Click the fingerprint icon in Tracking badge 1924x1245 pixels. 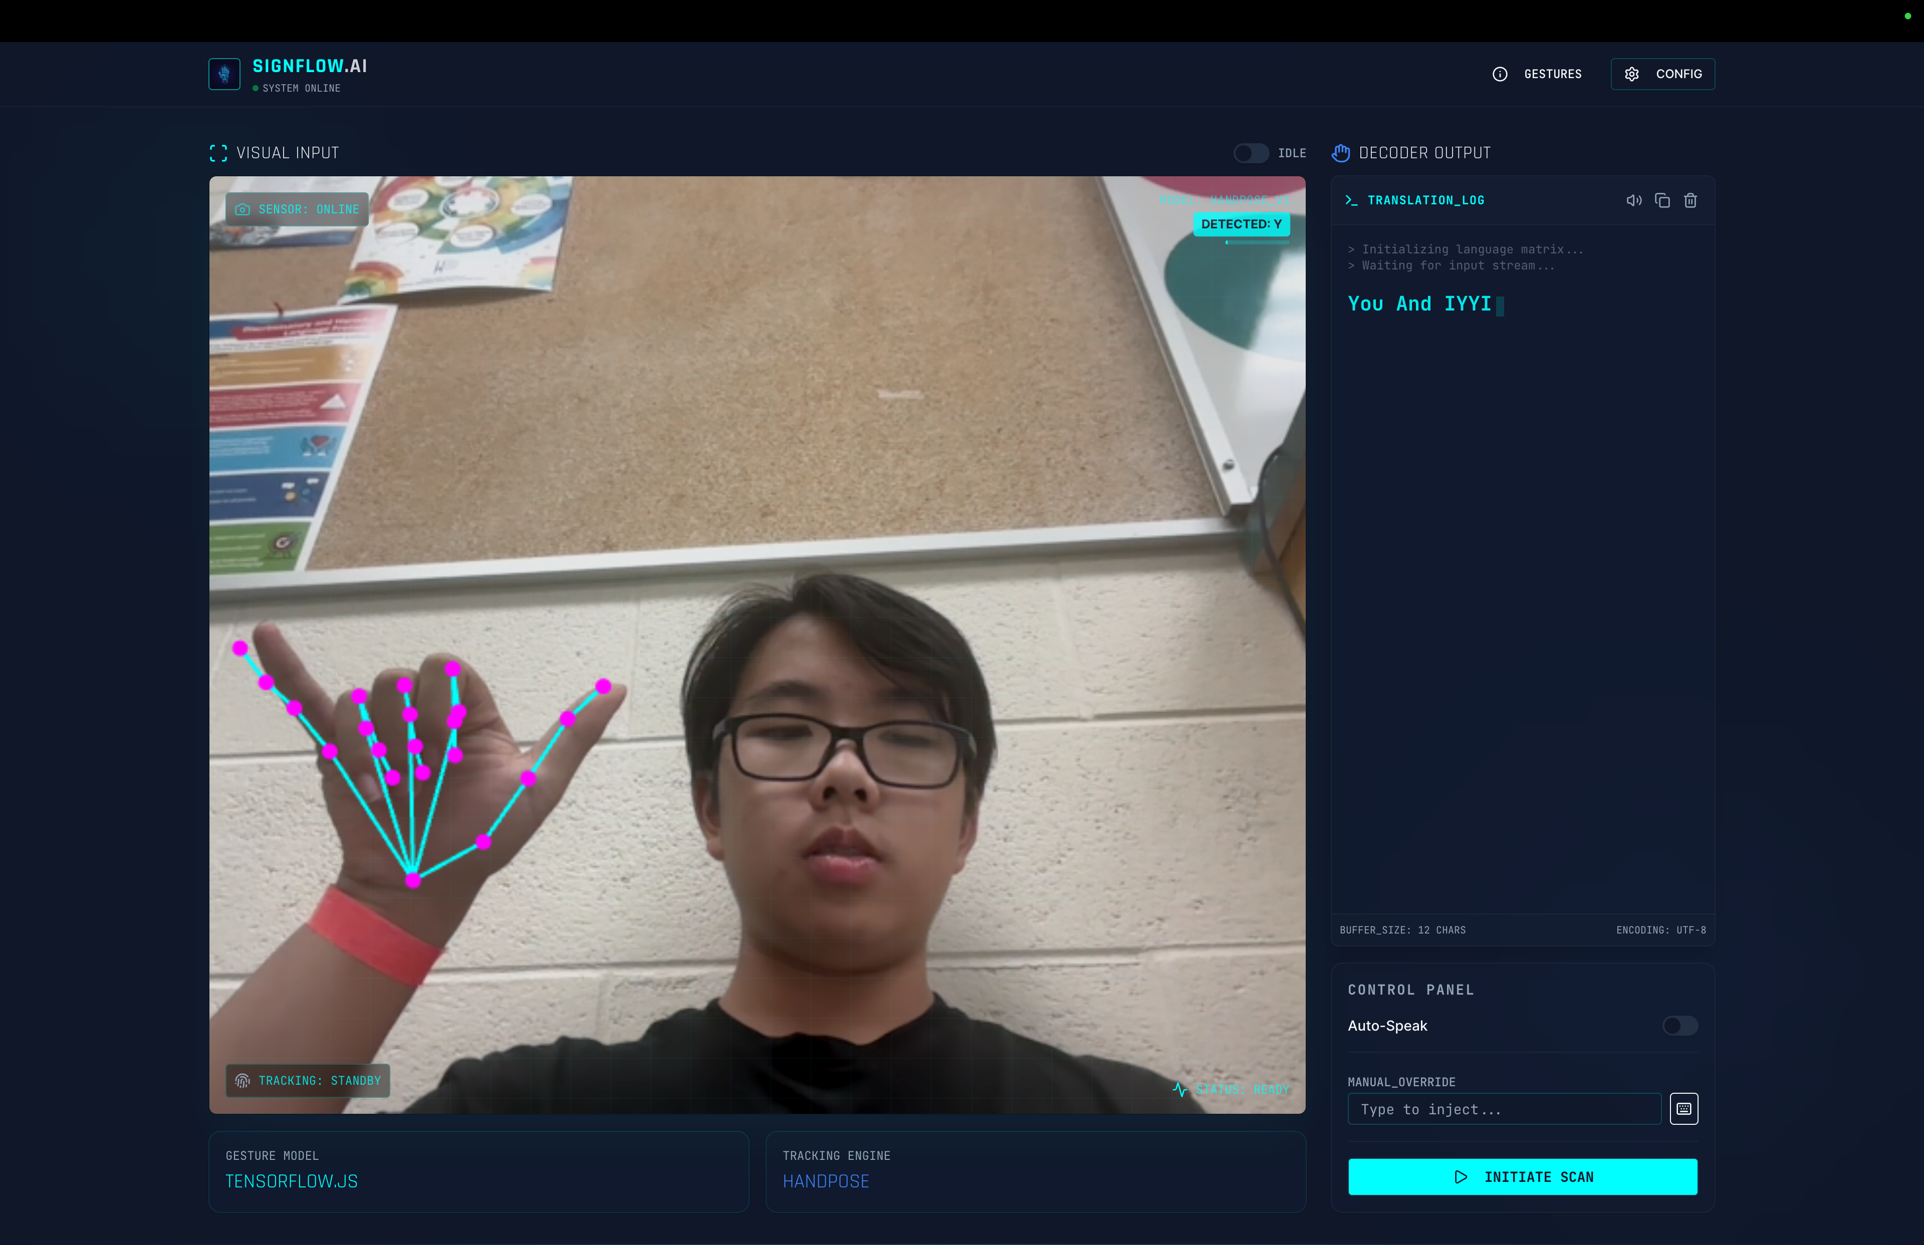243,1080
